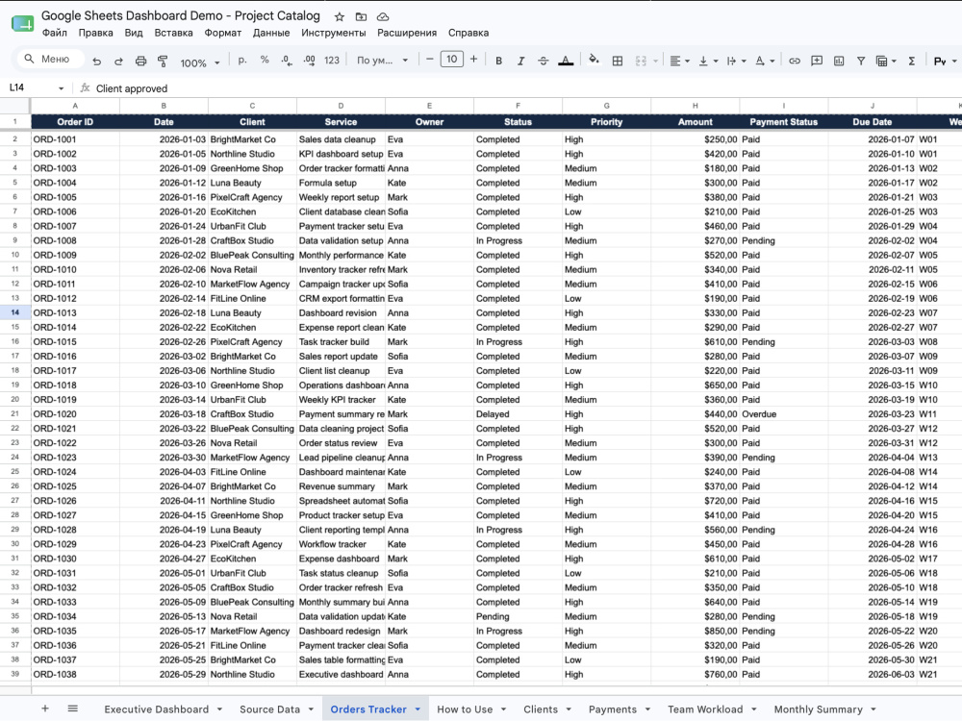Screen dimensions: 962x721
Task: Open the Данные menu
Action: tap(271, 33)
